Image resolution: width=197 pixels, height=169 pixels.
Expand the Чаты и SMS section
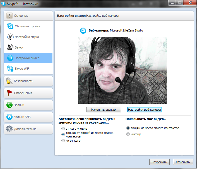[28, 117]
